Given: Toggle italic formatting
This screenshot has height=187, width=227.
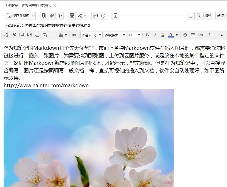Looking at the screenshot, I should tap(155, 35).
